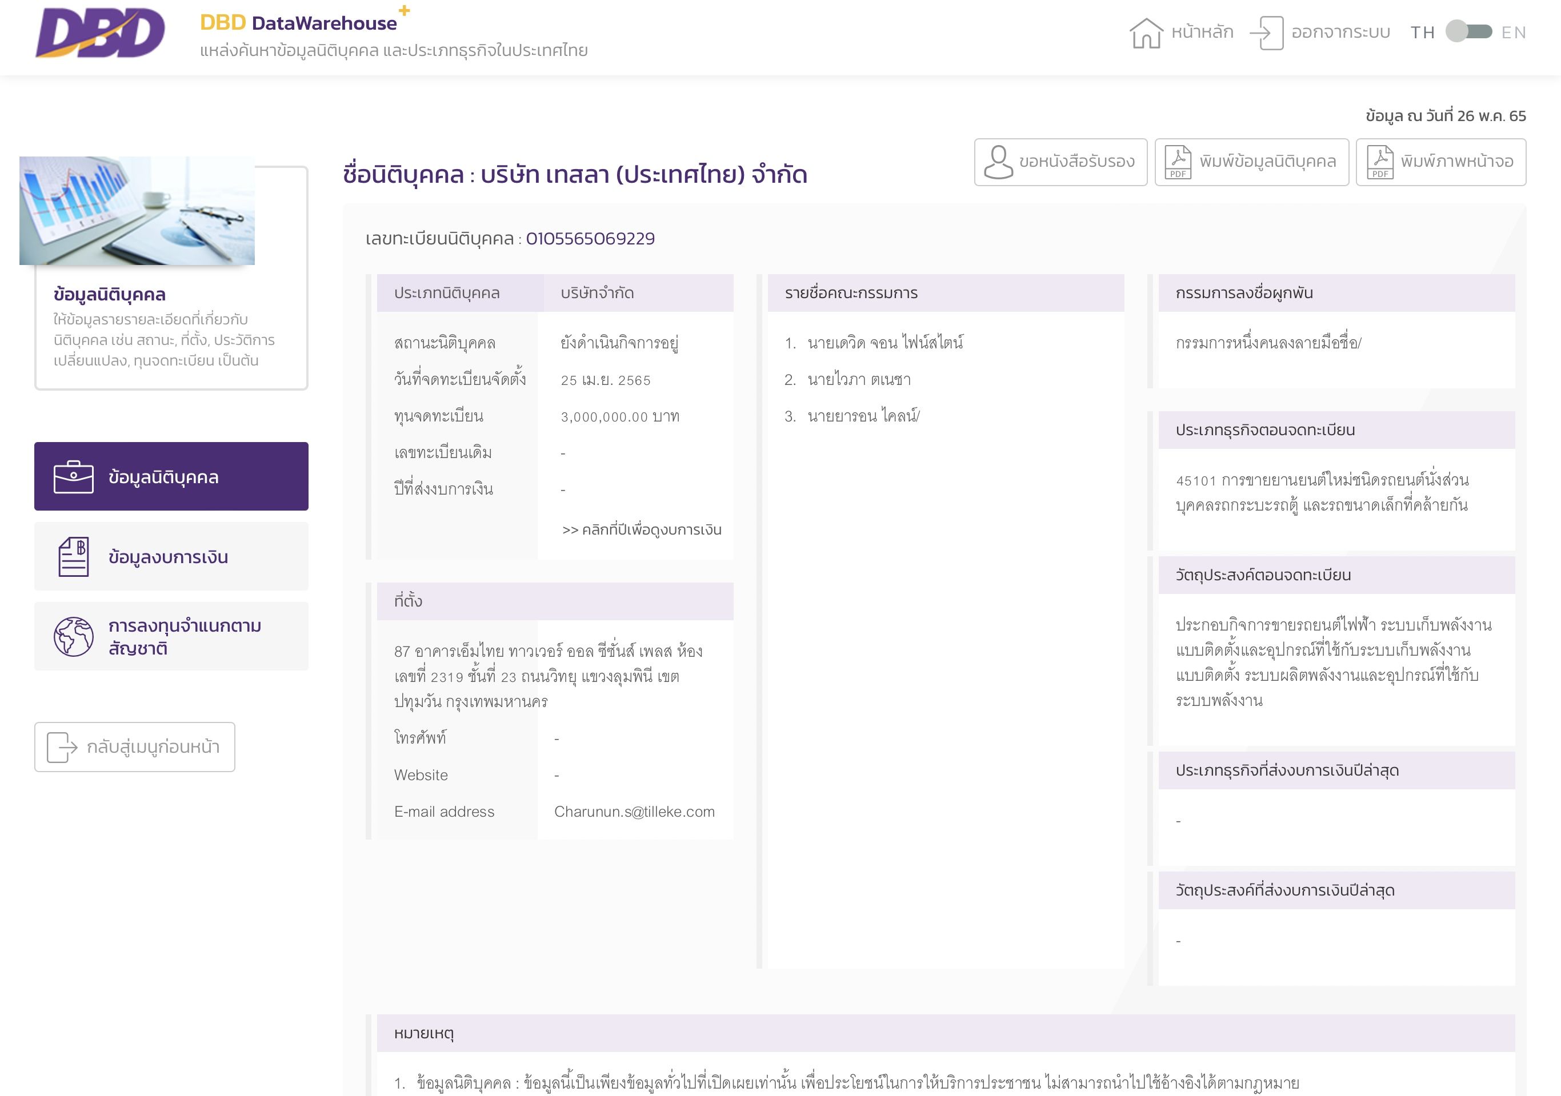This screenshot has width=1561, height=1096.
Task: Click กลับสู่เมนูก่อนหน้า back button
Action: 135,746
